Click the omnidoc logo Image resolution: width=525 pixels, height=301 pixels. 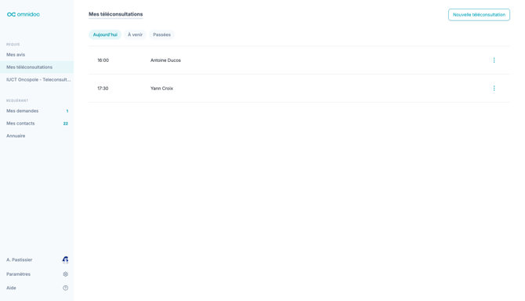[24, 14]
